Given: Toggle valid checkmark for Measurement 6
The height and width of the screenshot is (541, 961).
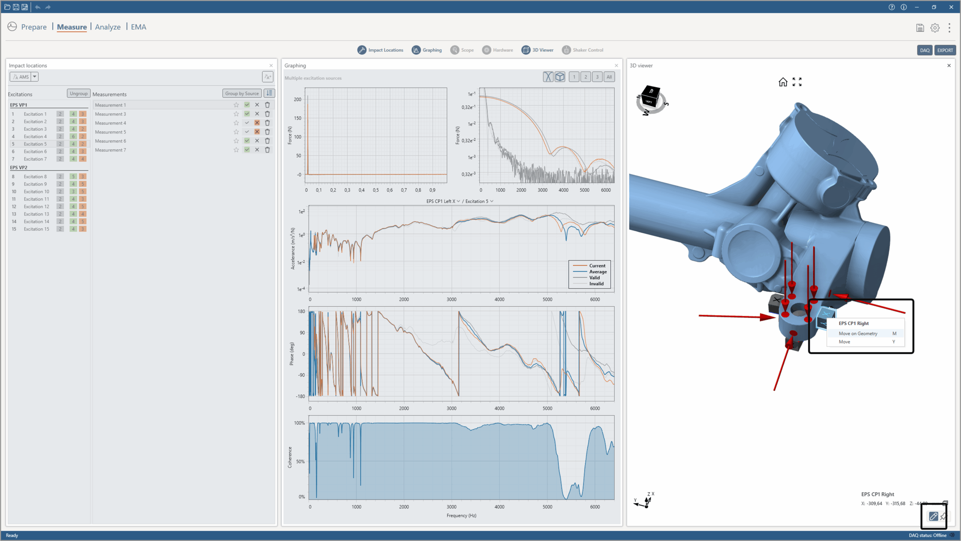Looking at the screenshot, I should click(247, 141).
